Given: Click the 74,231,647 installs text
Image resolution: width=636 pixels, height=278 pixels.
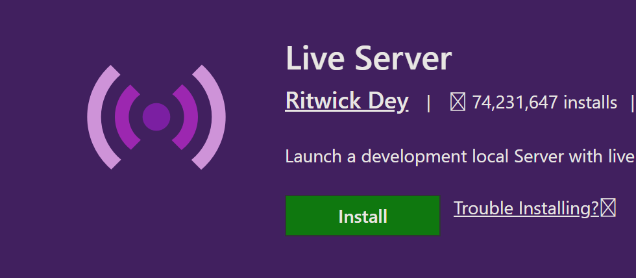Looking at the screenshot, I should [x=544, y=102].
